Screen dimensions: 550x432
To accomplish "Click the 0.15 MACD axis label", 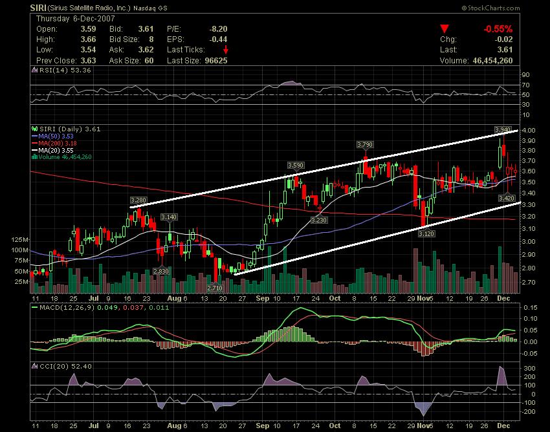I will click(x=531, y=308).
